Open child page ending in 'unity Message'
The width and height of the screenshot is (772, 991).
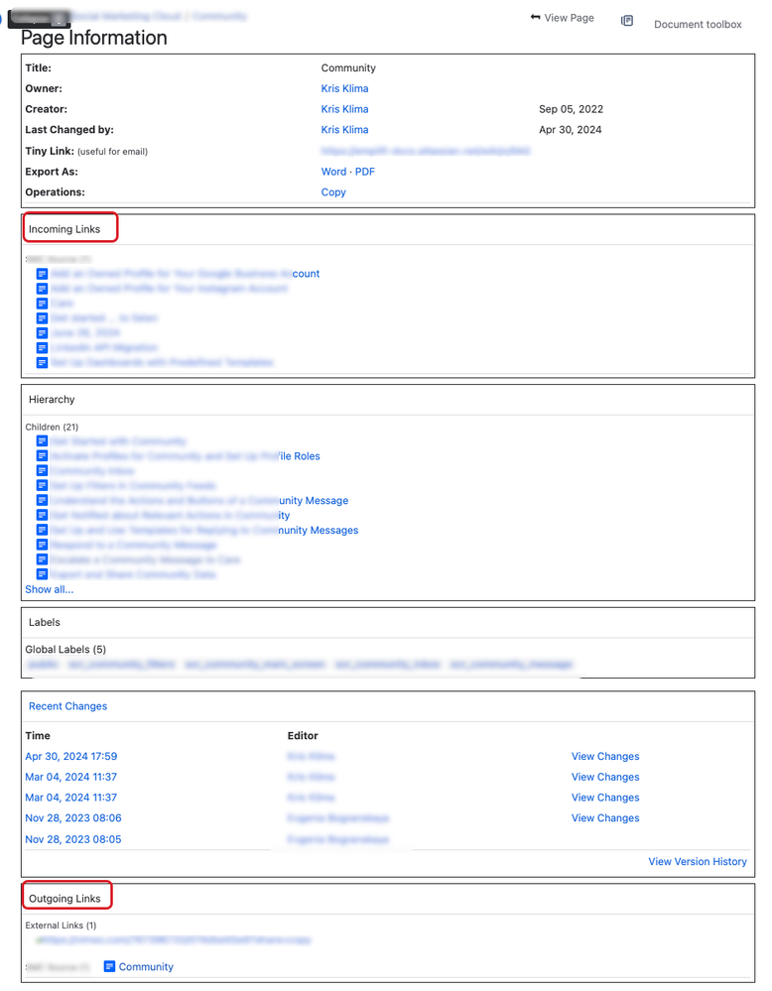tap(199, 500)
